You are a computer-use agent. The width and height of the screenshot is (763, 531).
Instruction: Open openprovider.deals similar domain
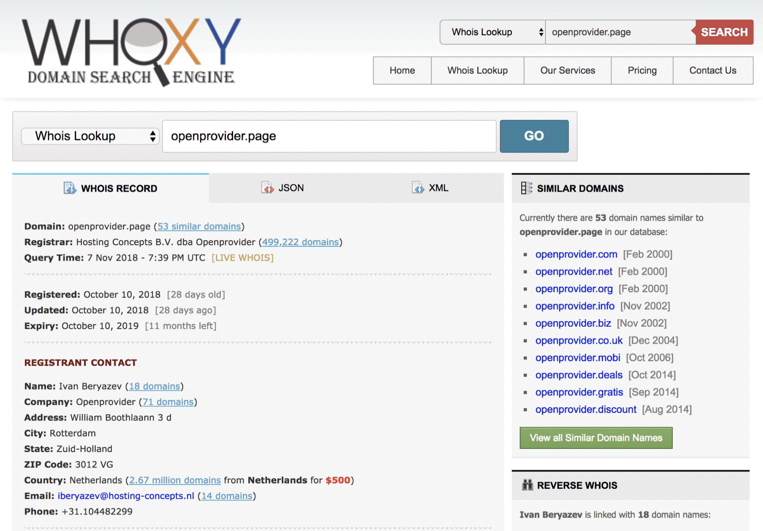pyautogui.click(x=578, y=375)
